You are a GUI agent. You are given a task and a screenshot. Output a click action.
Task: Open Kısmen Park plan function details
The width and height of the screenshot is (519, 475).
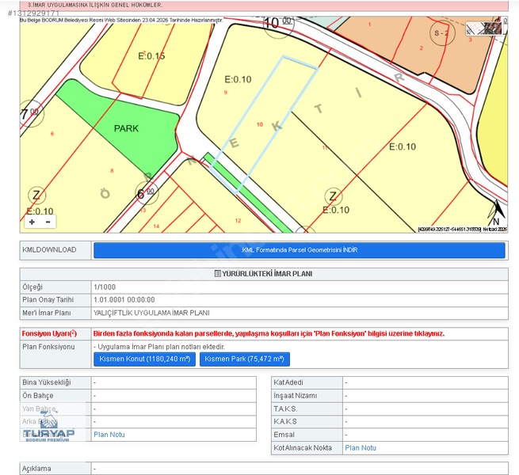(x=245, y=359)
